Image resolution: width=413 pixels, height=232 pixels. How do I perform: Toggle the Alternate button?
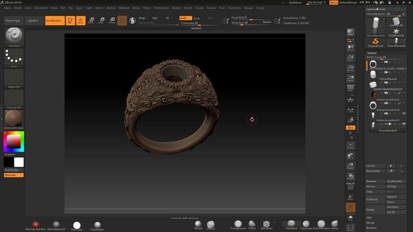pyautogui.click(x=14, y=175)
